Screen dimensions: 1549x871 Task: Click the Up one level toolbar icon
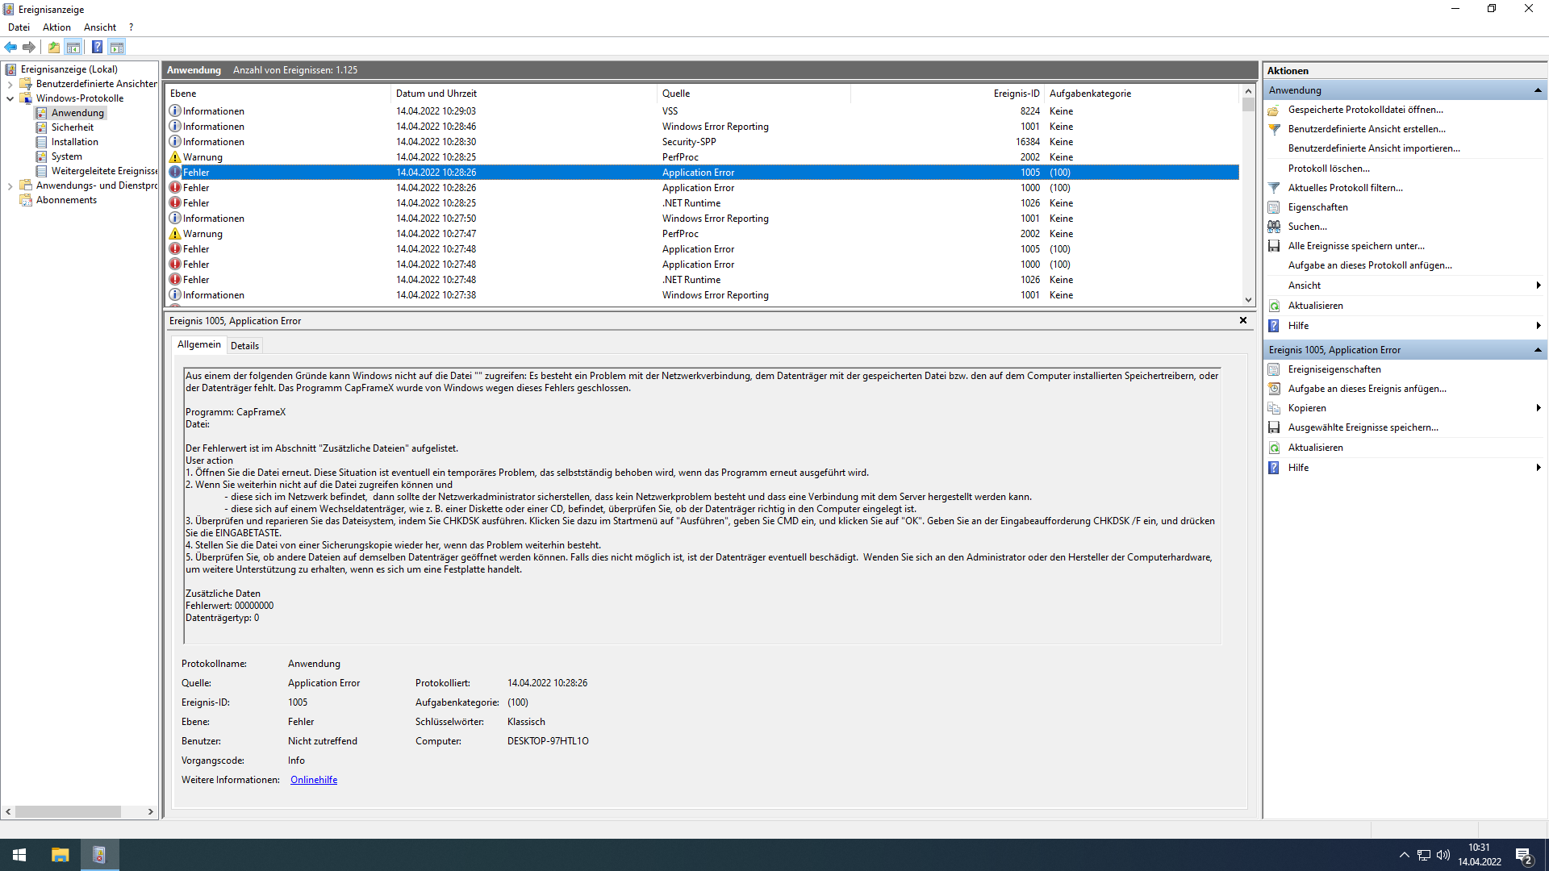(x=54, y=47)
